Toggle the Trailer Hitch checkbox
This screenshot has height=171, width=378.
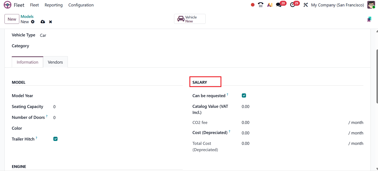[55, 139]
